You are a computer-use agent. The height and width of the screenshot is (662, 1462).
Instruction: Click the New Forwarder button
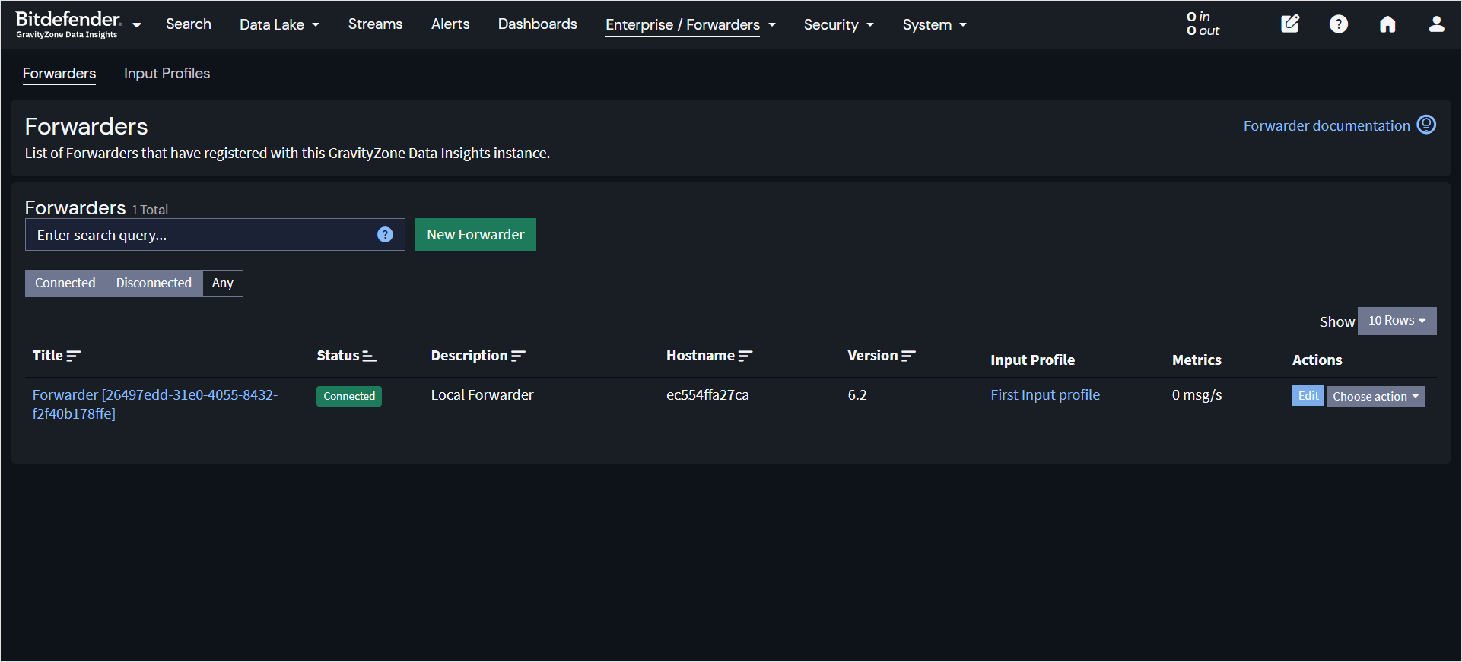[x=475, y=234]
